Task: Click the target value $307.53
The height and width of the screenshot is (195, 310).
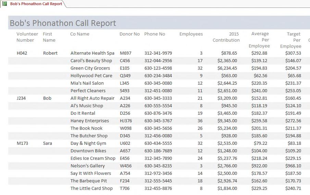Action: (x=293, y=53)
